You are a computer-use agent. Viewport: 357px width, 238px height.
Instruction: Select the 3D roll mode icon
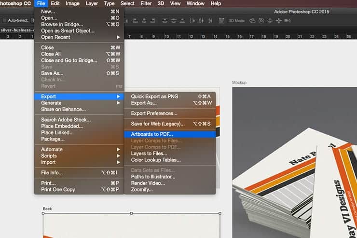(x=261, y=21)
